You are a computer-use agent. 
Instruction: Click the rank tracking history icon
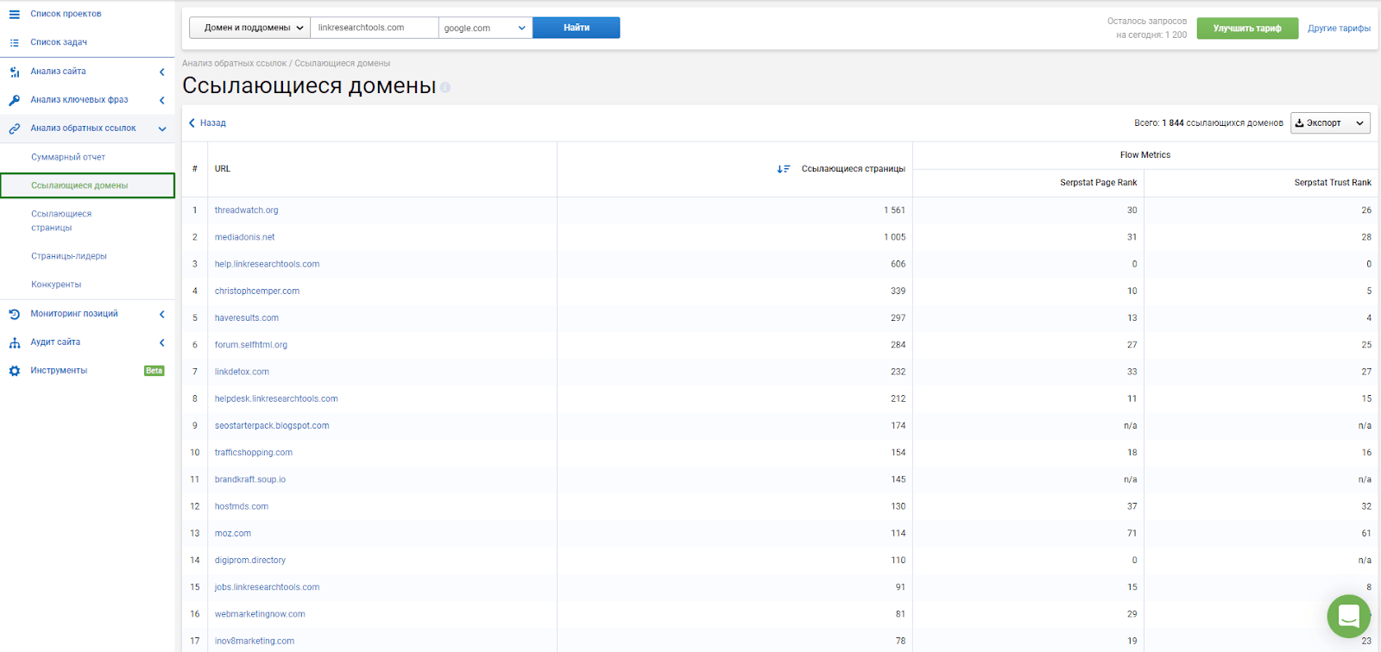click(14, 314)
